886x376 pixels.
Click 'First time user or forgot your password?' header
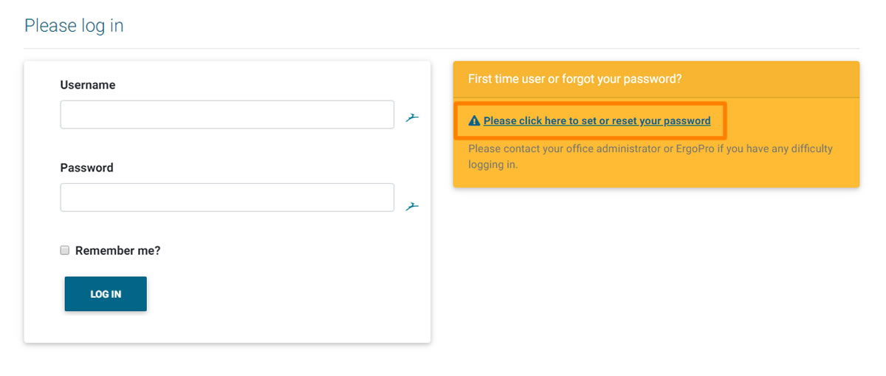pyautogui.click(x=575, y=78)
